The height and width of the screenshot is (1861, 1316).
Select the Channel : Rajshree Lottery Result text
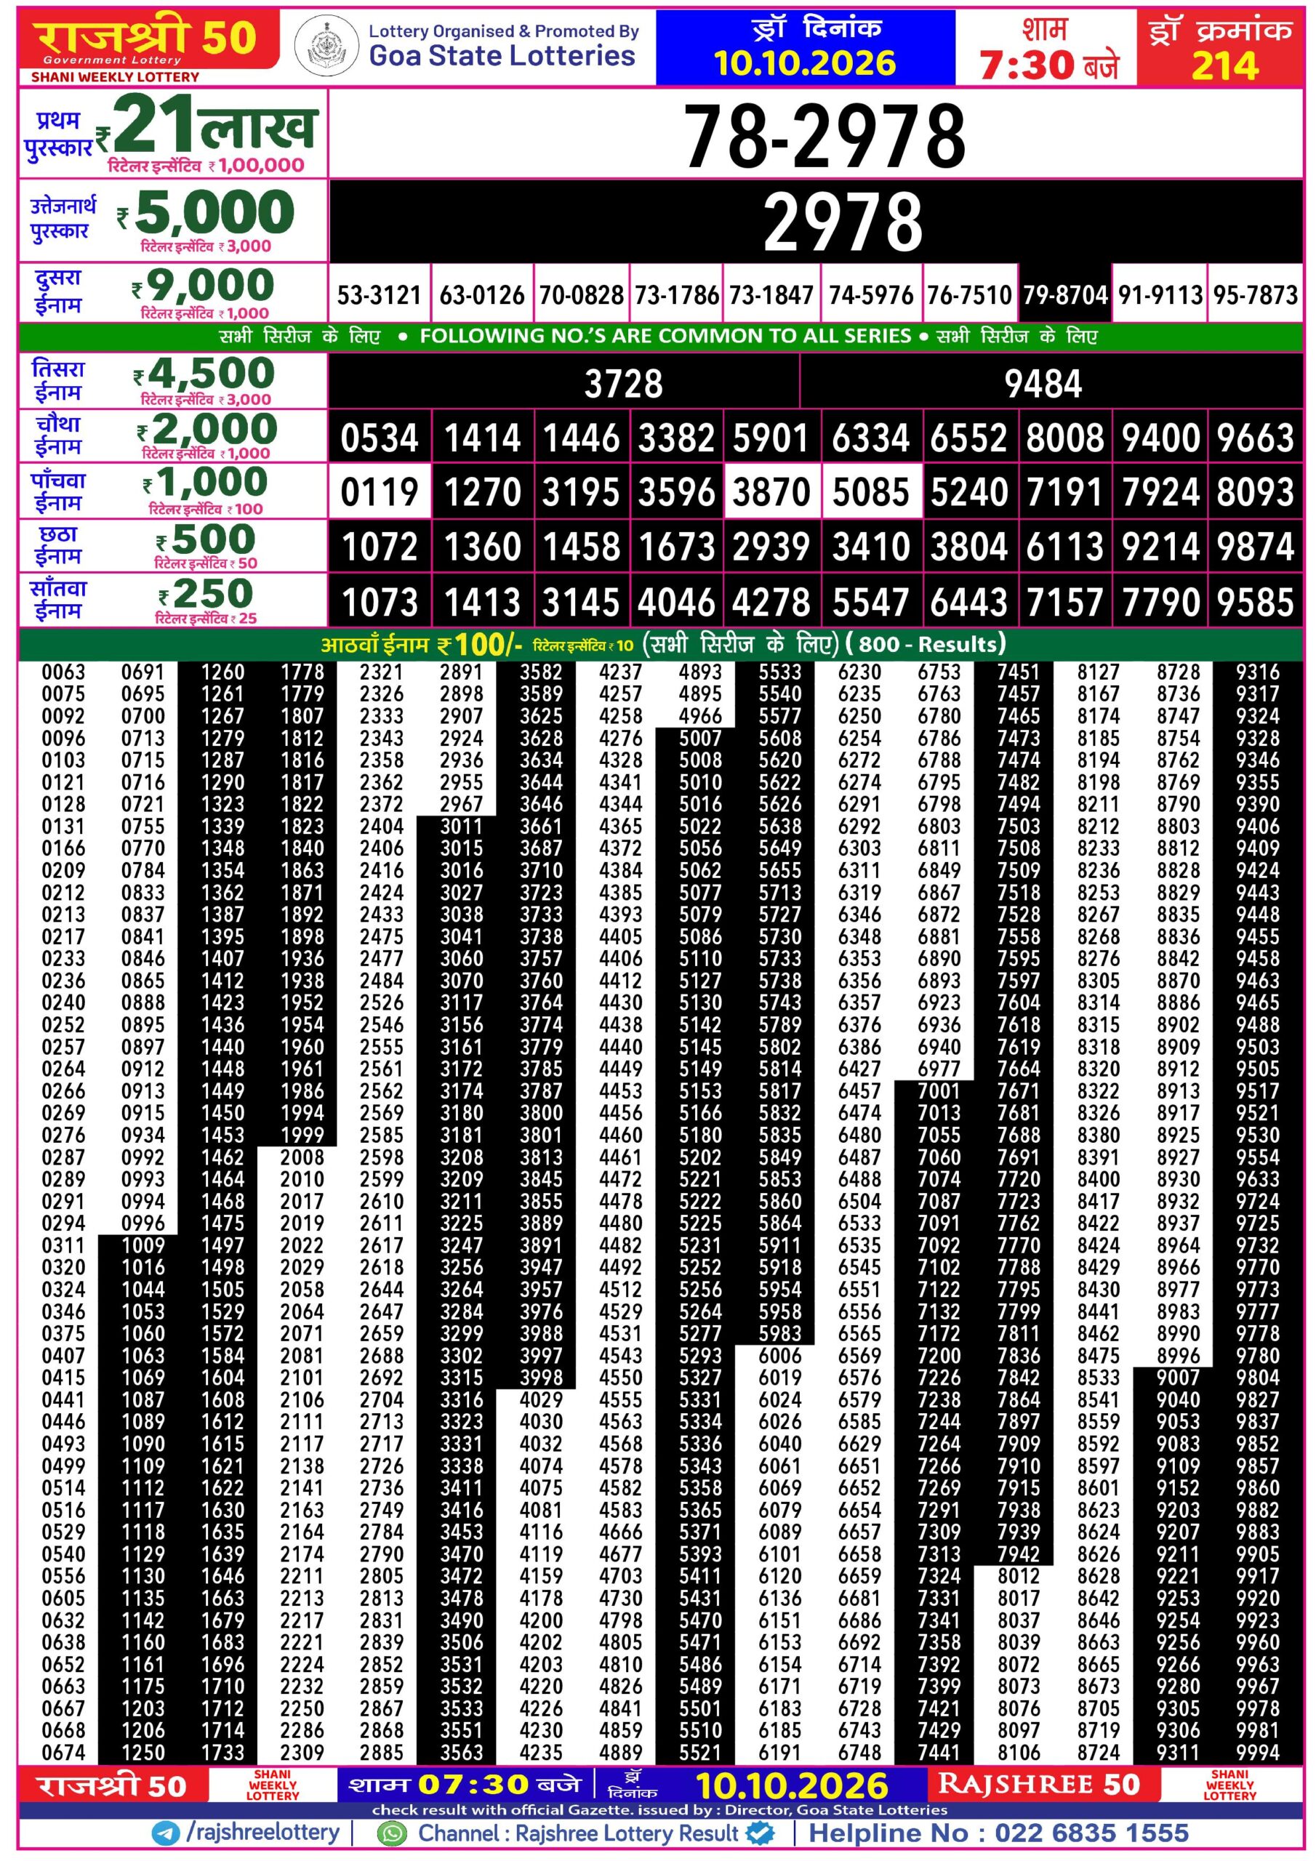pyautogui.click(x=578, y=1833)
